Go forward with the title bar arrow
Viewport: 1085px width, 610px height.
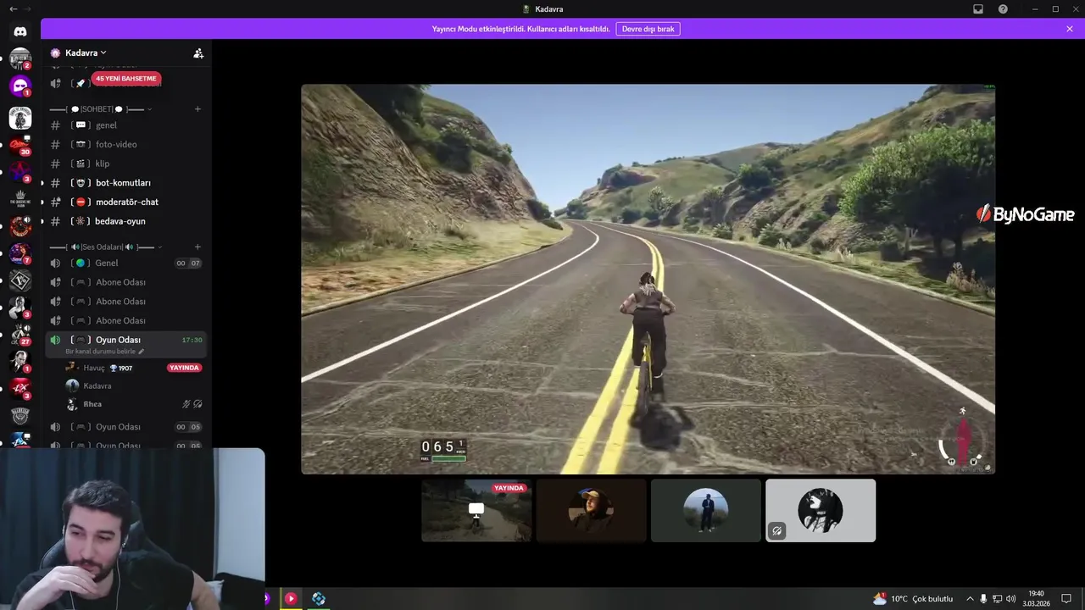(28, 8)
